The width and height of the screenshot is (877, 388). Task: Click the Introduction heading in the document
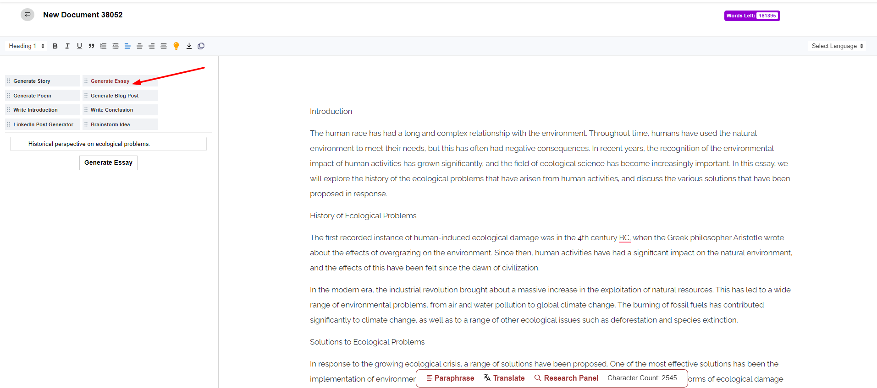click(x=331, y=111)
